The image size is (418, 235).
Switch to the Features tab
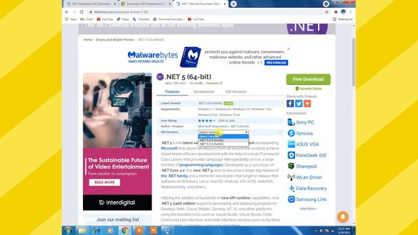pyautogui.click(x=172, y=91)
